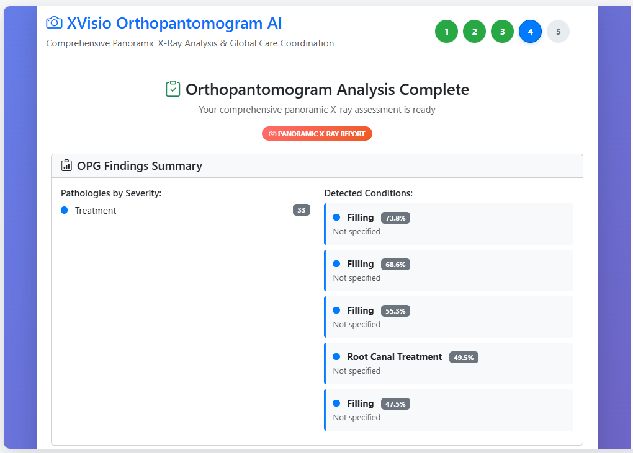The width and height of the screenshot is (633, 453).
Task: Advance to step 5 in progress indicator
Action: point(558,32)
